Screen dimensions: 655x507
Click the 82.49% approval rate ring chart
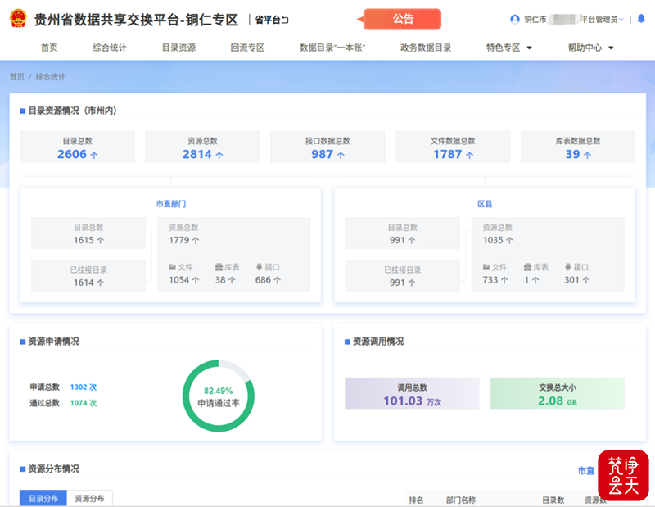(218, 396)
